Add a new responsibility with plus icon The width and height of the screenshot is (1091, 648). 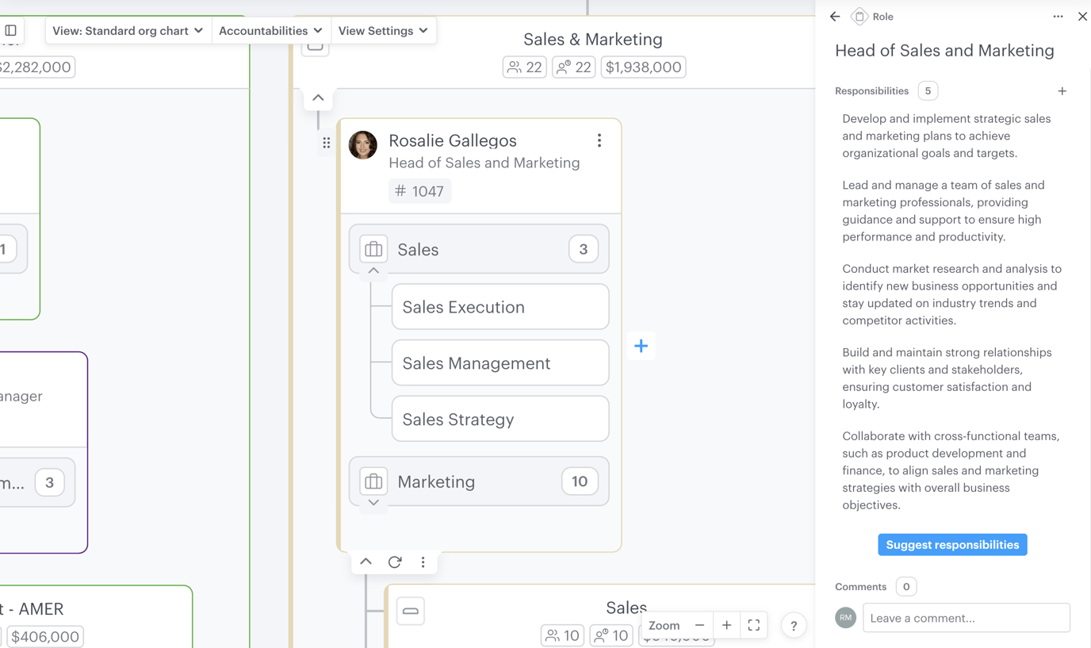point(1062,91)
